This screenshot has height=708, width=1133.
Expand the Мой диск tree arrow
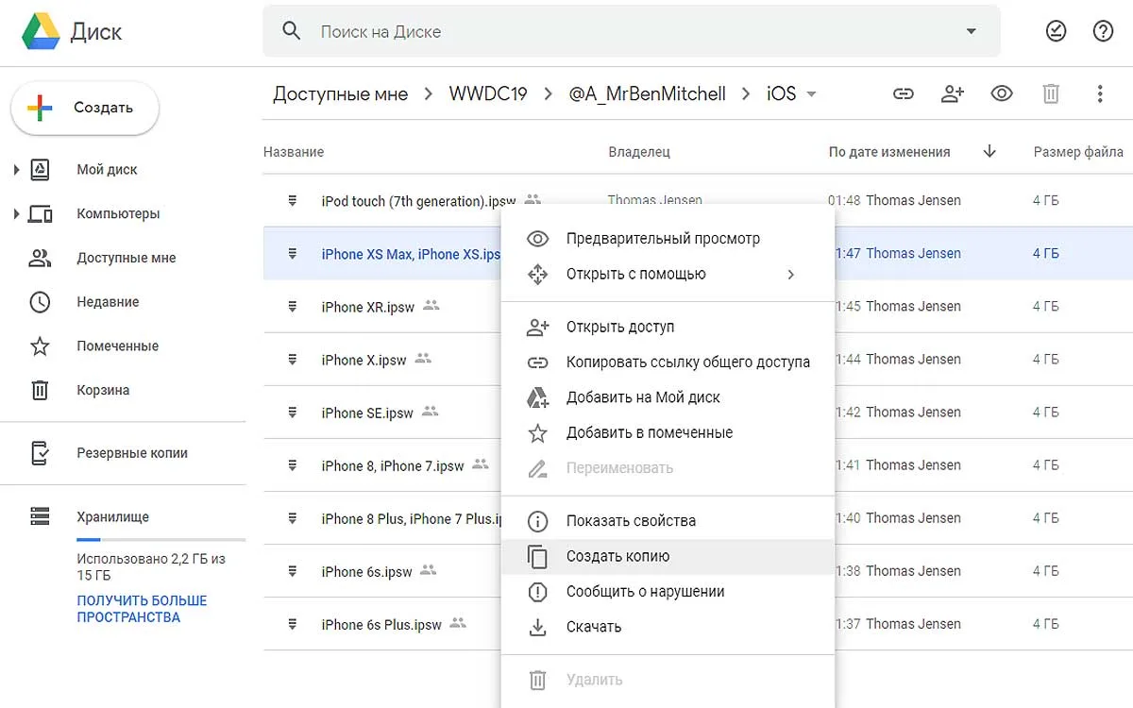pos(16,170)
